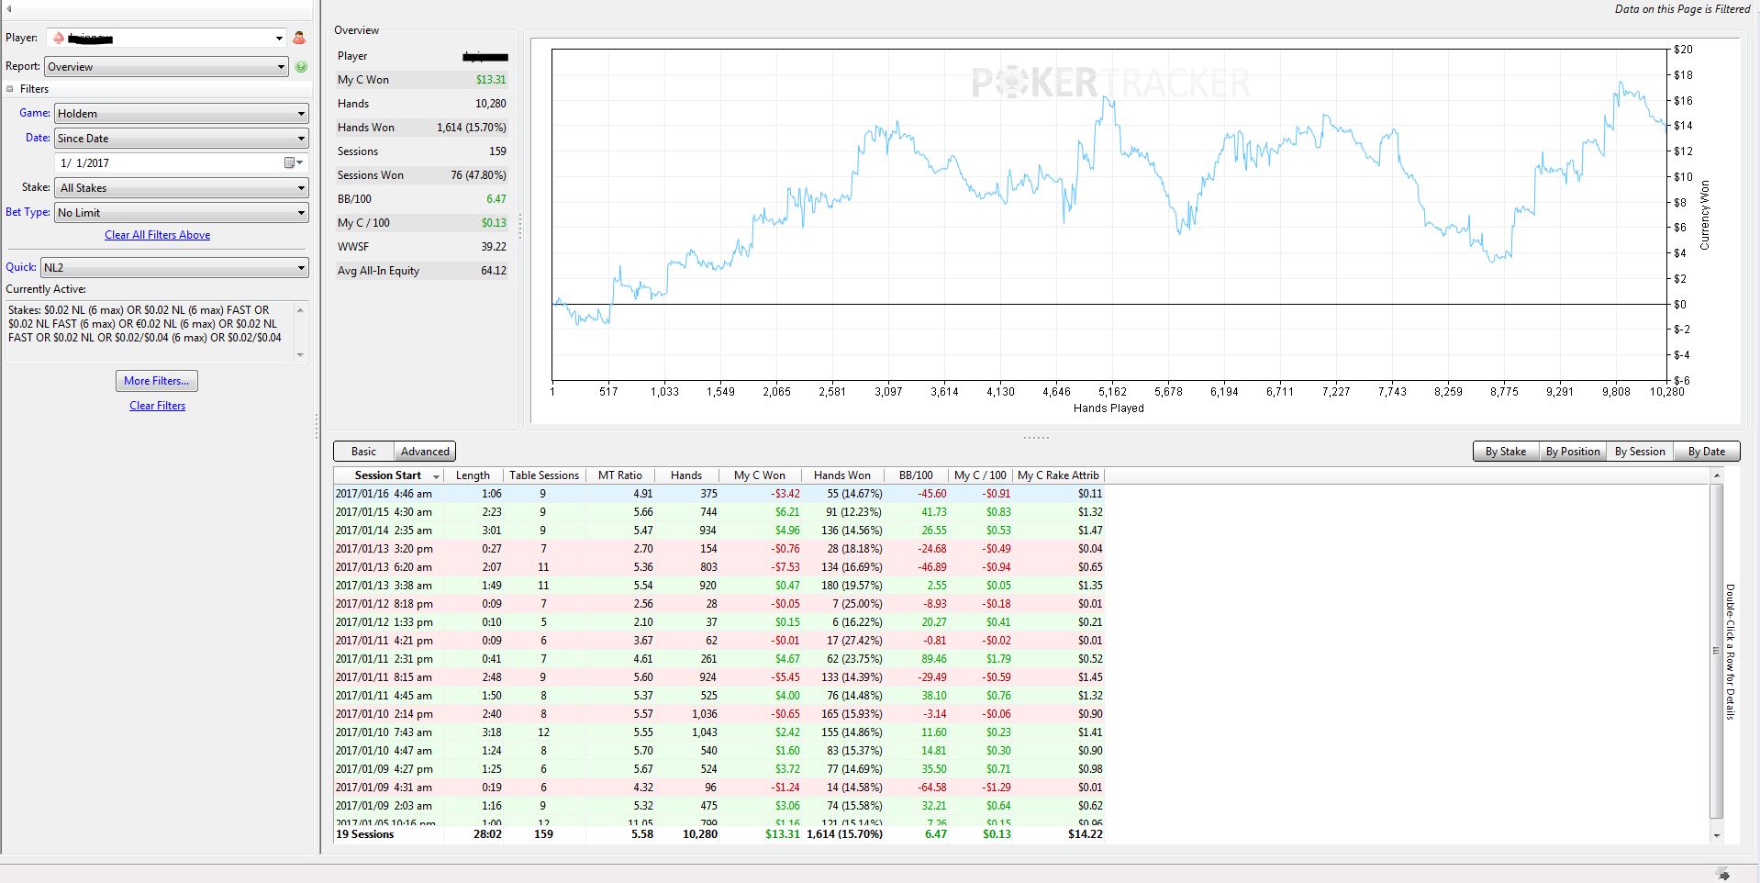Viewport: 1760px width, 883px height.
Task: Select the 2017/01/11 8:15 am session row
Action: 718,677
